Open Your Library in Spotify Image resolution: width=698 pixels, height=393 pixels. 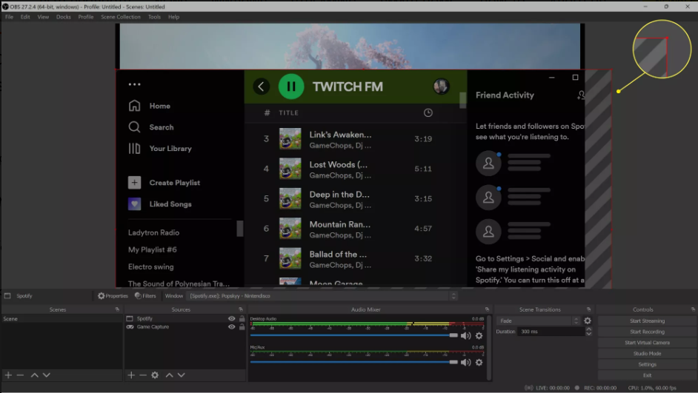click(160, 149)
